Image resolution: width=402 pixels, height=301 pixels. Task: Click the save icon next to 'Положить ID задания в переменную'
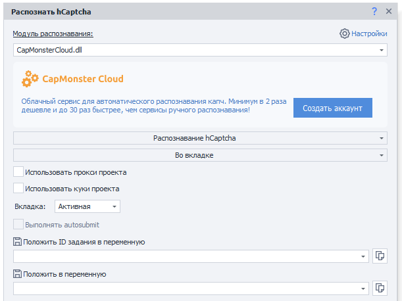tap(18, 242)
